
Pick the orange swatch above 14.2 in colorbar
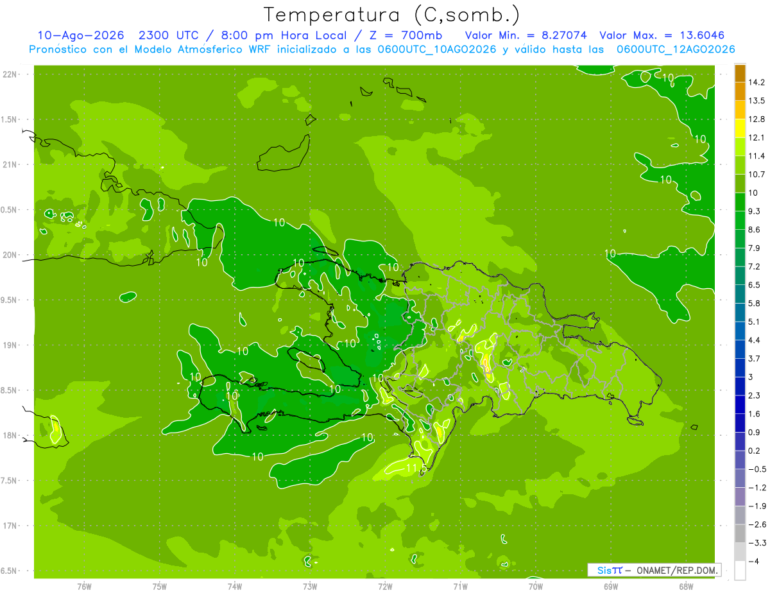tap(740, 73)
